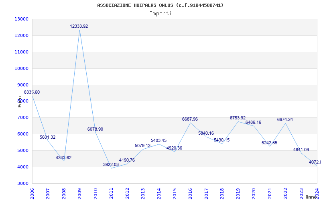The height and width of the screenshot is (201, 321).
Task: Click the 3000 y-axis tick
Action: (x=23, y=183)
